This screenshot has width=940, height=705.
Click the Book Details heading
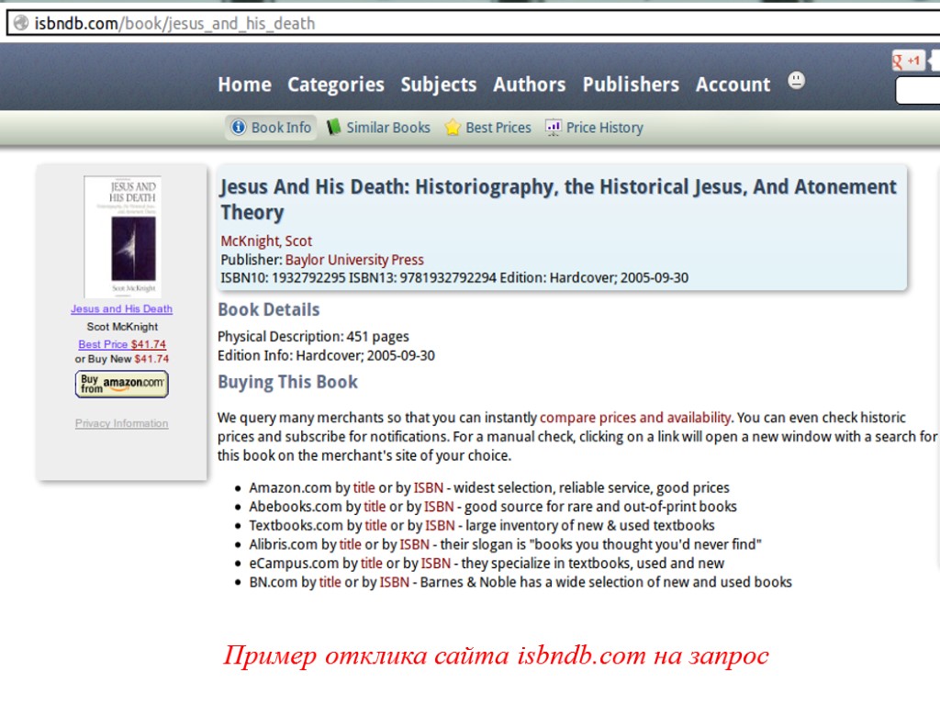(269, 310)
